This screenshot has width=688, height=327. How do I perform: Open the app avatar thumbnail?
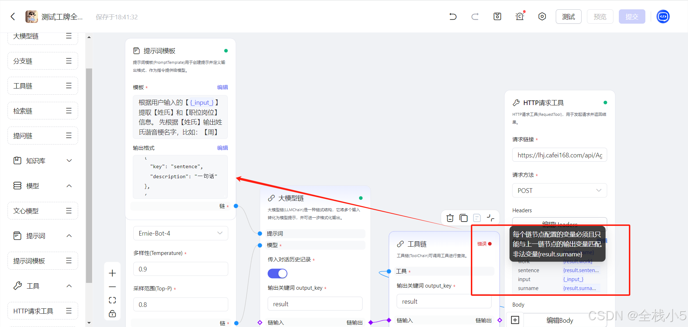point(32,16)
